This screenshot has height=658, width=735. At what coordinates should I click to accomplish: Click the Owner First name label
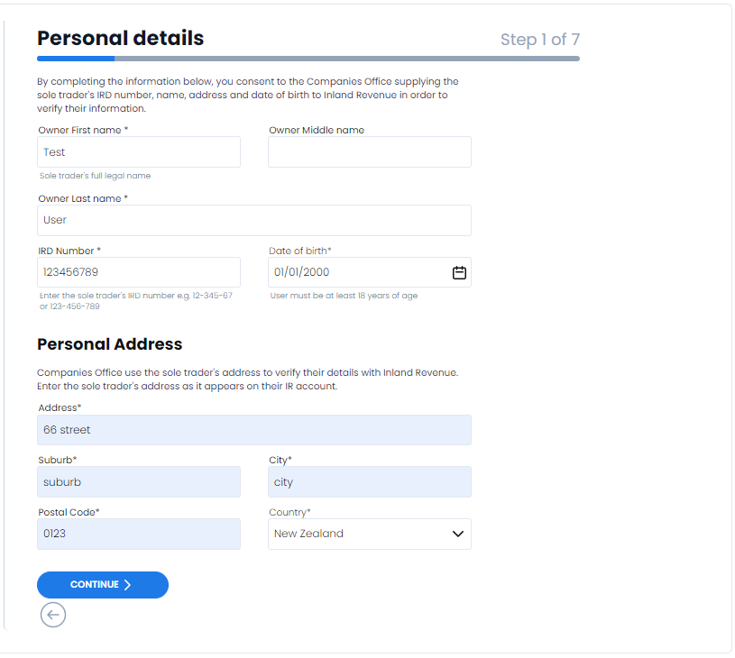pos(83,130)
